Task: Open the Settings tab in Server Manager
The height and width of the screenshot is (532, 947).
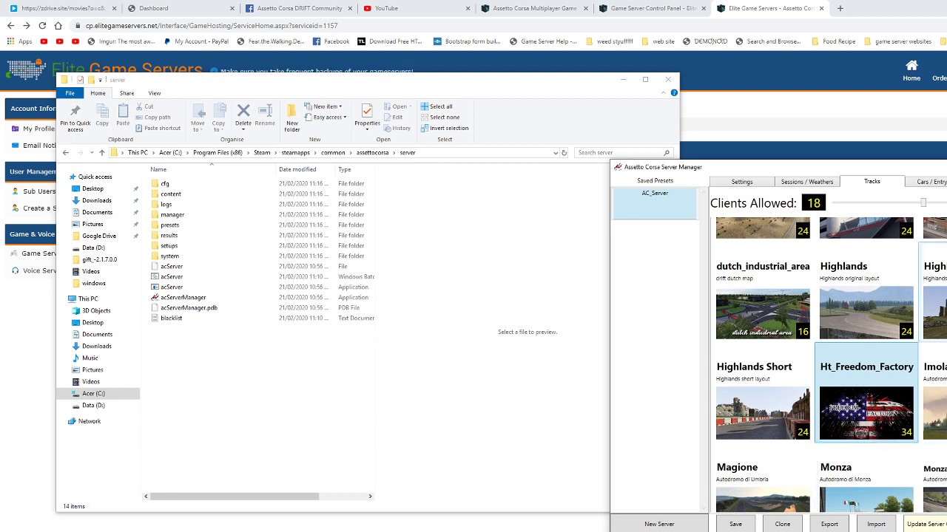Action: pyautogui.click(x=742, y=182)
